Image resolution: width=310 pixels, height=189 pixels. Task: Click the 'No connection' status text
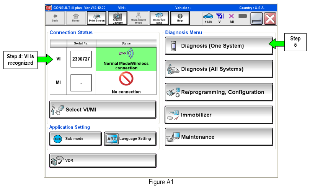tap(126, 92)
